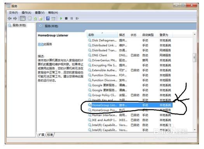Click the Forward arrow toolbar icon
The image size is (204, 149).
point(15,19)
